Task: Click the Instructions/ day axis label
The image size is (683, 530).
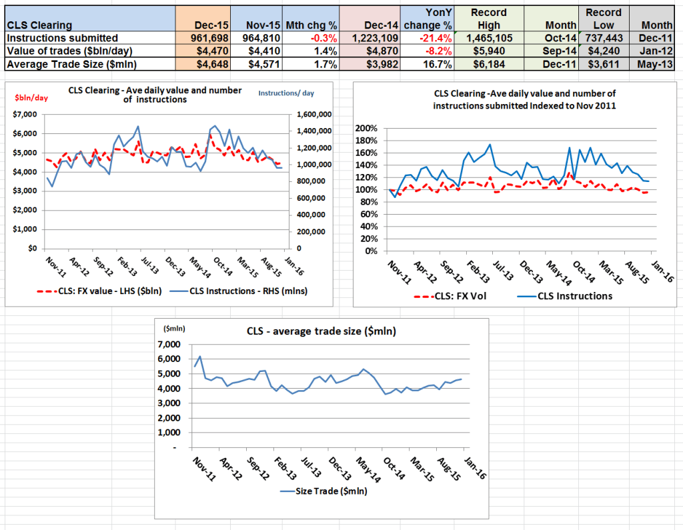Action: point(286,93)
